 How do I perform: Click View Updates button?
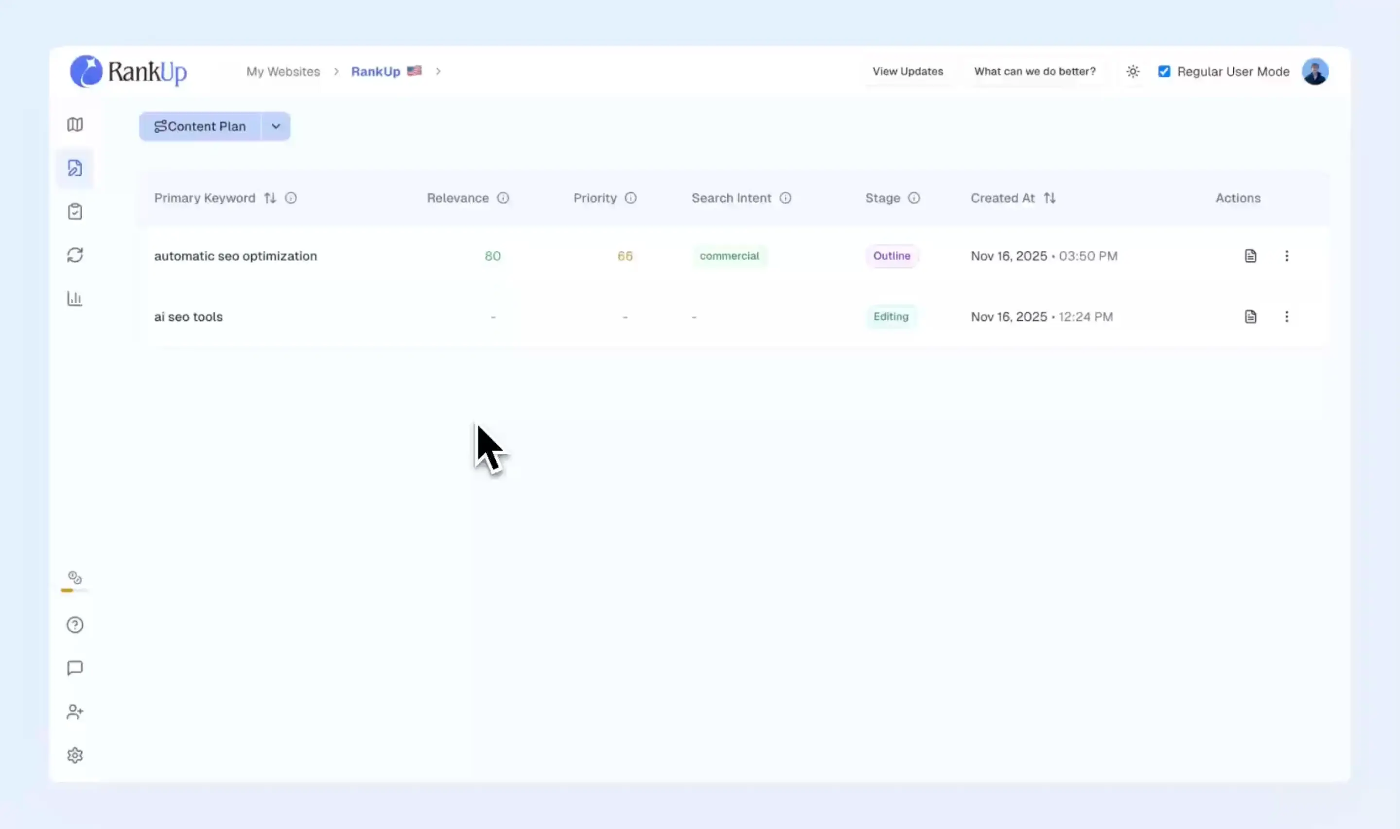(x=907, y=71)
